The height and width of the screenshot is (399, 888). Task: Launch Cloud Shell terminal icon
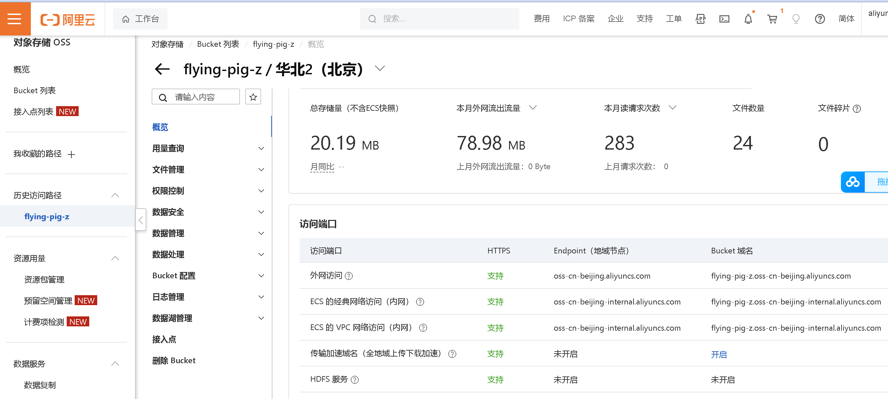tap(724, 19)
